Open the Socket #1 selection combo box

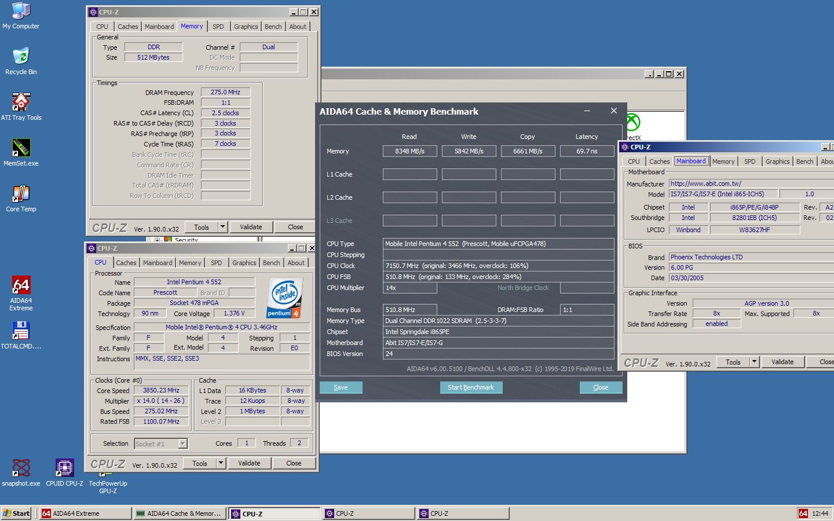click(160, 444)
